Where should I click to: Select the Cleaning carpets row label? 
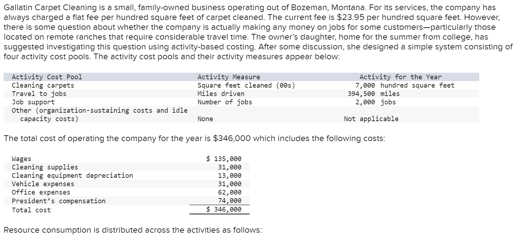[x=43, y=85]
